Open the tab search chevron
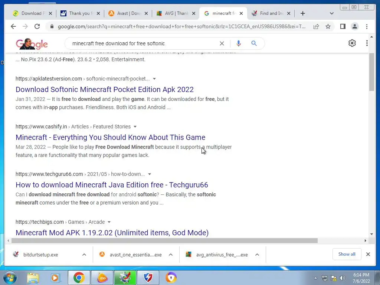The height and width of the screenshot is (285, 380). pos(332,13)
